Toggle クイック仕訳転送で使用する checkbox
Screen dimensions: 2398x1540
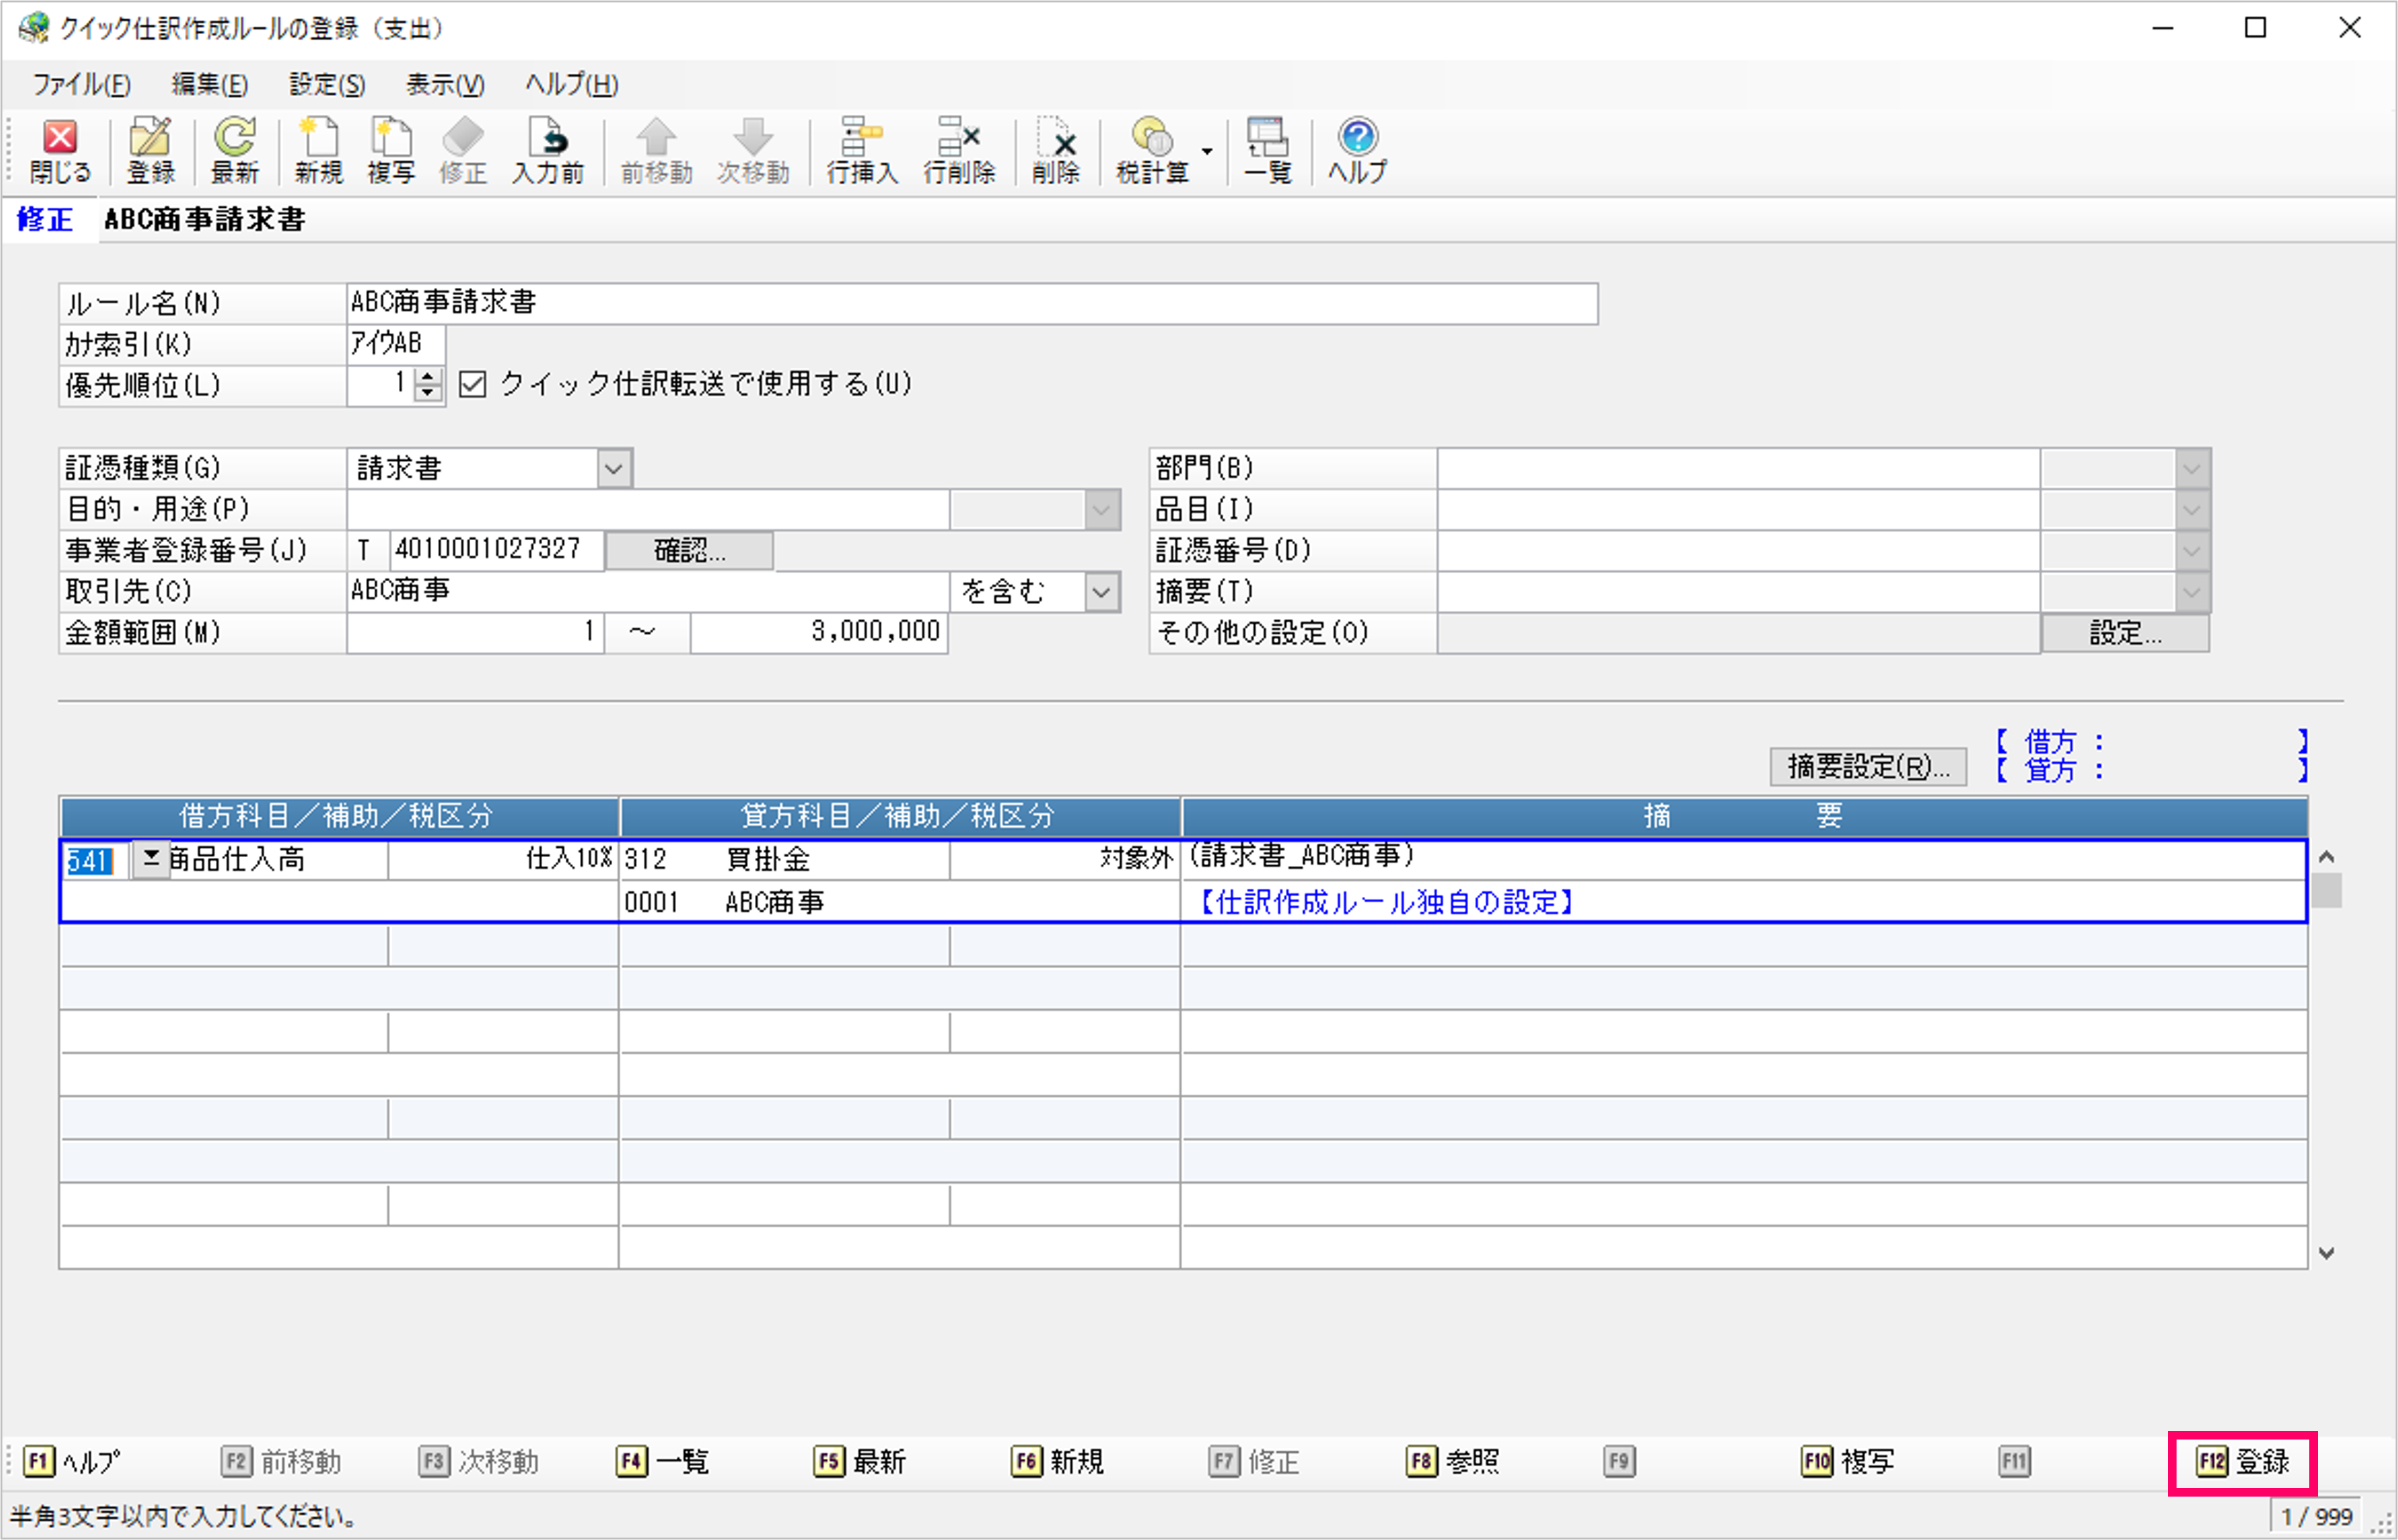tap(472, 385)
